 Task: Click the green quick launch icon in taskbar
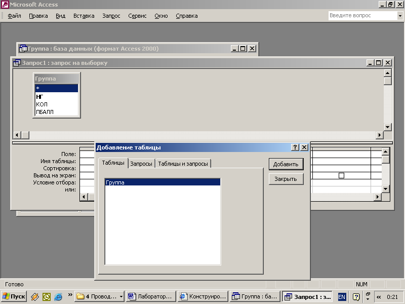coord(47,296)
